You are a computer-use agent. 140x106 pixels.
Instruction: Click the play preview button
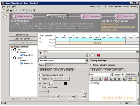tap(93, 55)
